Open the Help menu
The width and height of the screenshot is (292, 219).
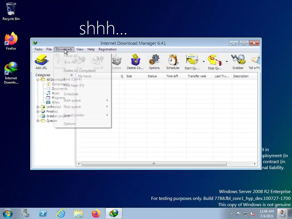pyautogui.click(x=91, y=49)
